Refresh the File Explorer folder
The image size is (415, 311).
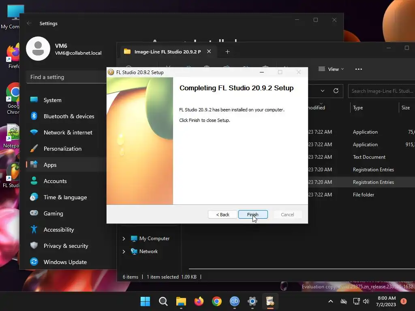click(336, 91)
